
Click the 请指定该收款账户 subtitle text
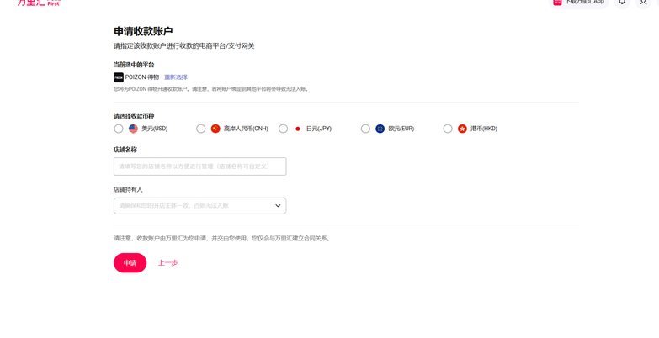click(x=184, y=46)
